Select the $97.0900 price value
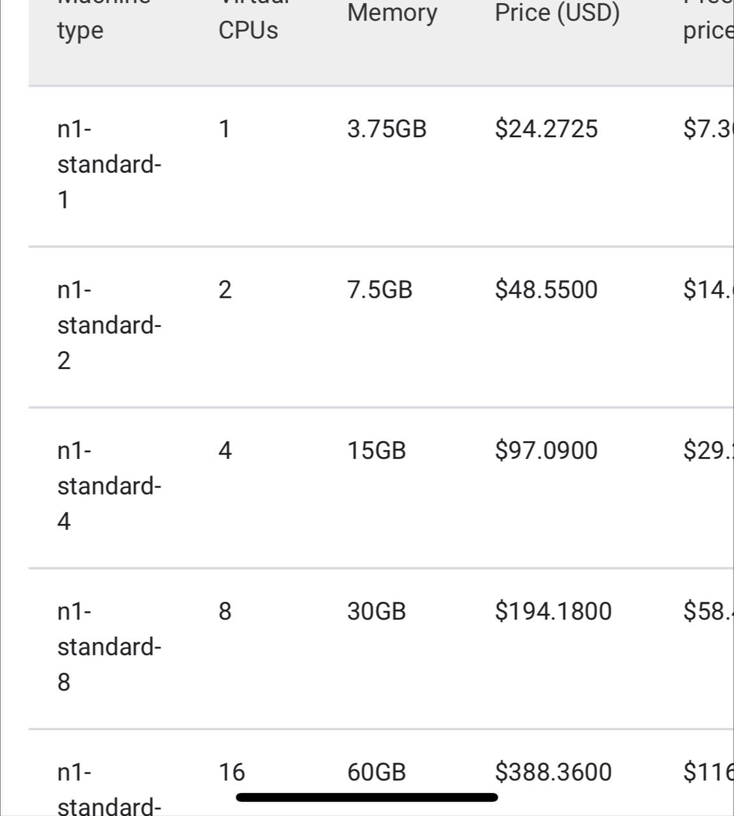Image resolution: width=734 pixels, height=816 pixels. pos(547,451)
